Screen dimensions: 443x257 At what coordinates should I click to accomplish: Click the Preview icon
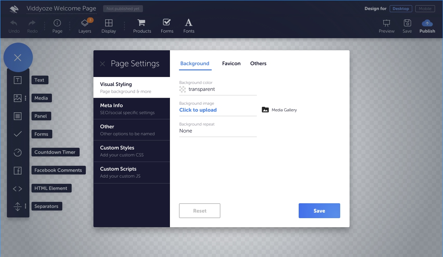tap(387, 23)
